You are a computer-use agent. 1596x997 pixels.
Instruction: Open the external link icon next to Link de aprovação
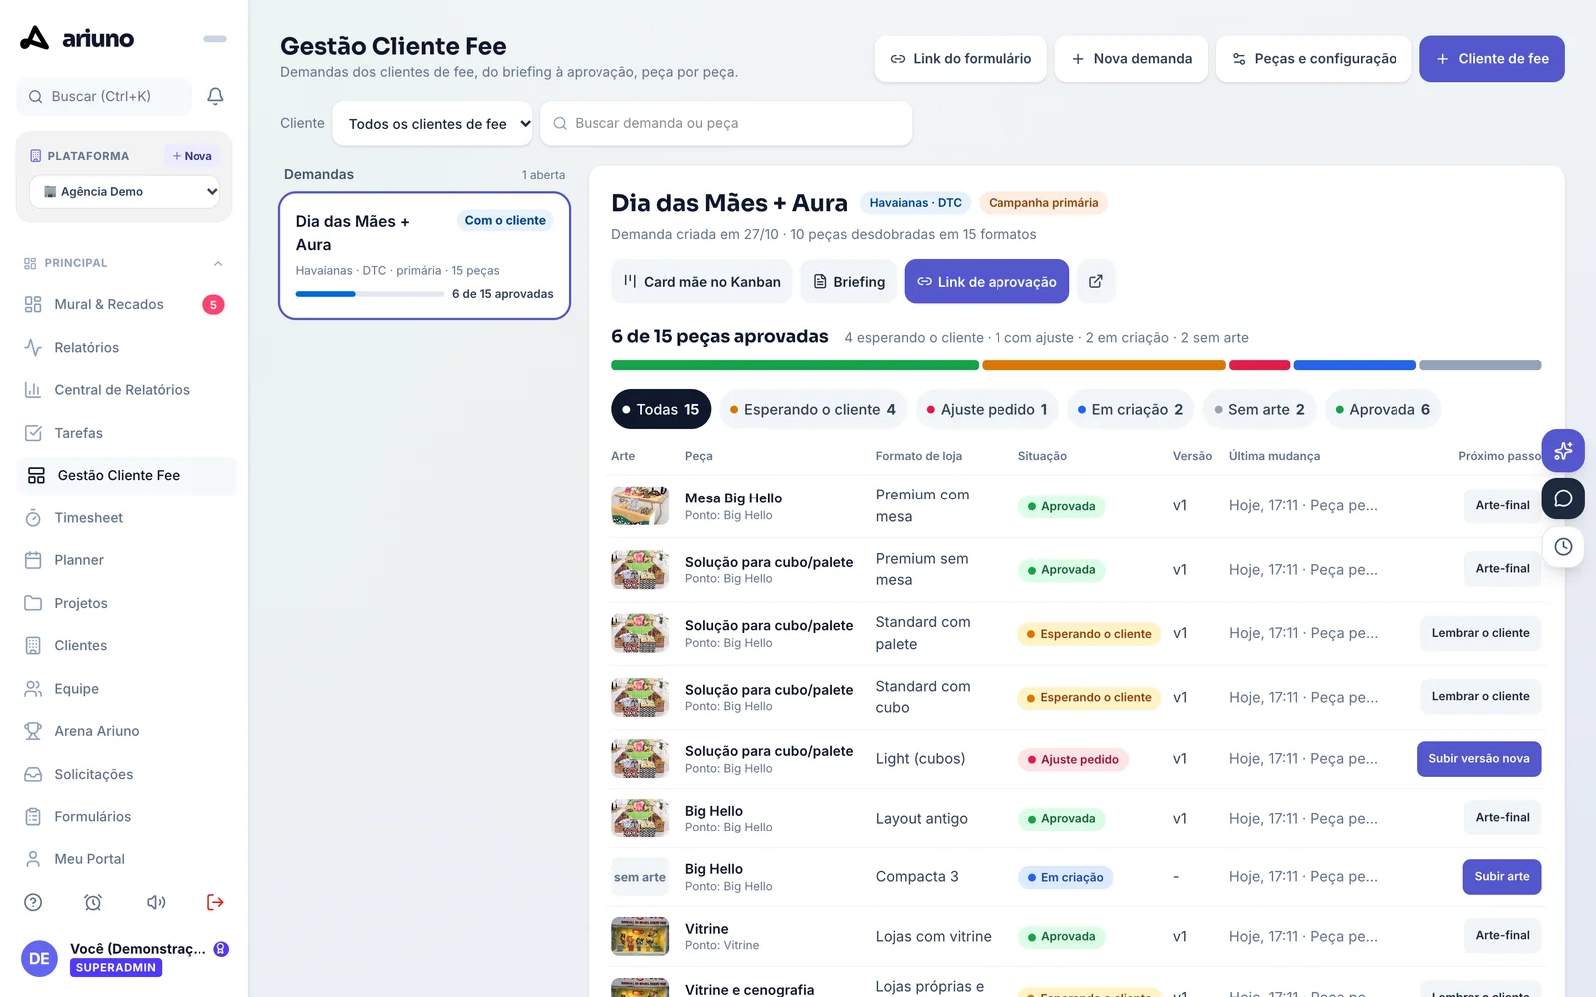[x=1095, y=282]
